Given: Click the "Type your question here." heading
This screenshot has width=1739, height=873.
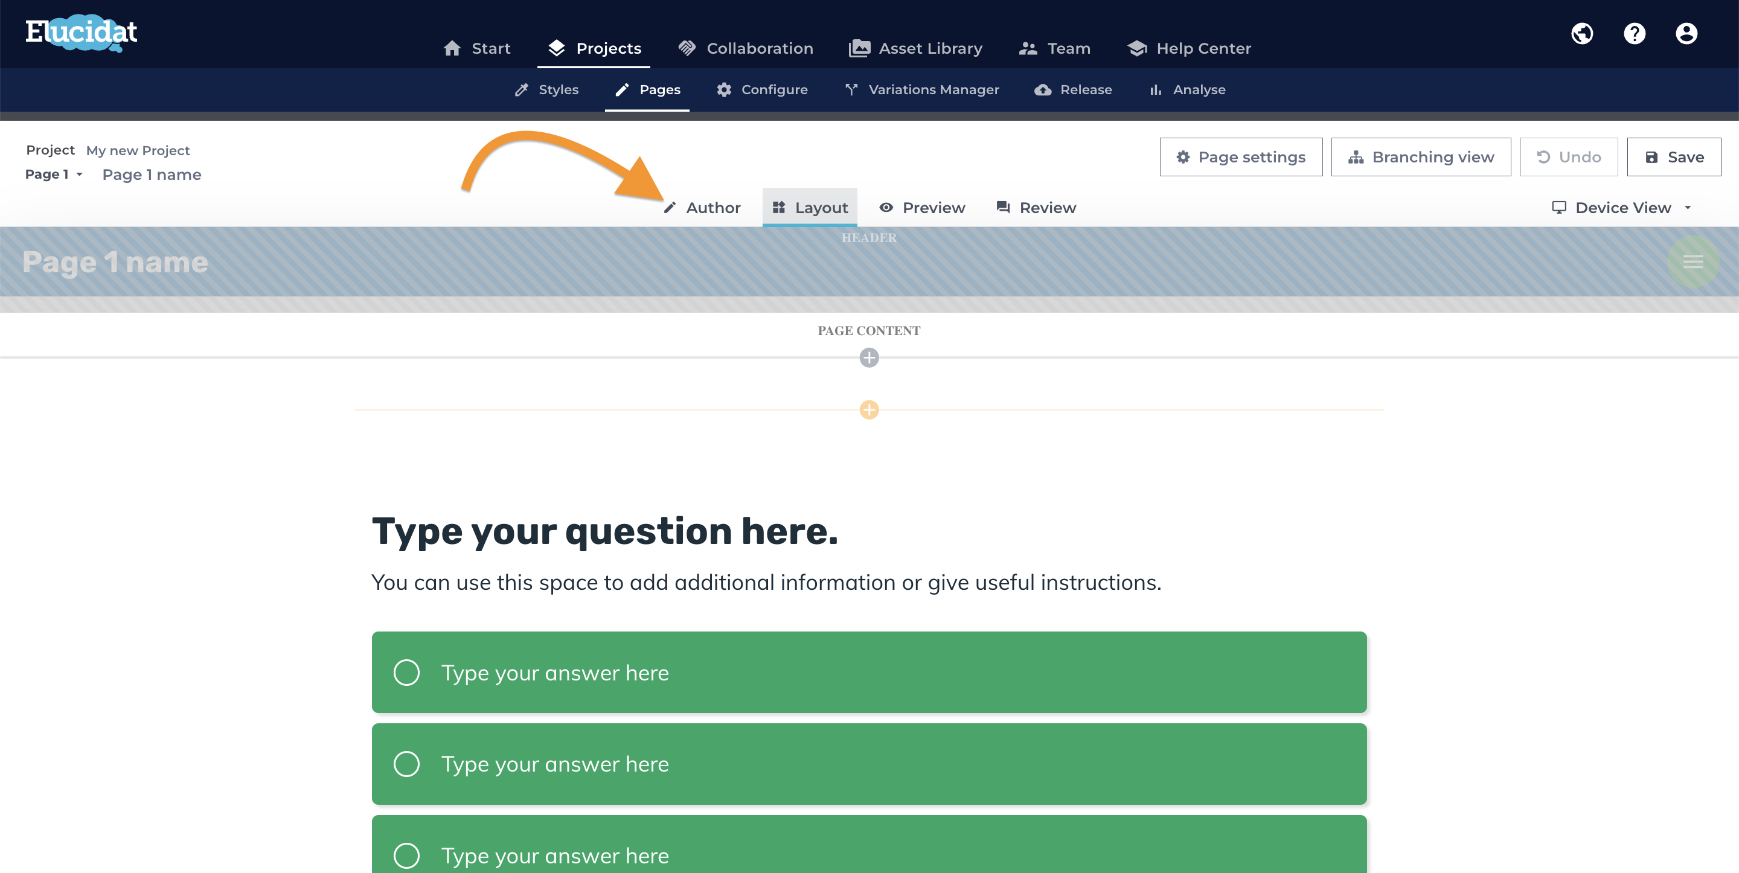Looking at the screenshot, I should pos(604,531).
